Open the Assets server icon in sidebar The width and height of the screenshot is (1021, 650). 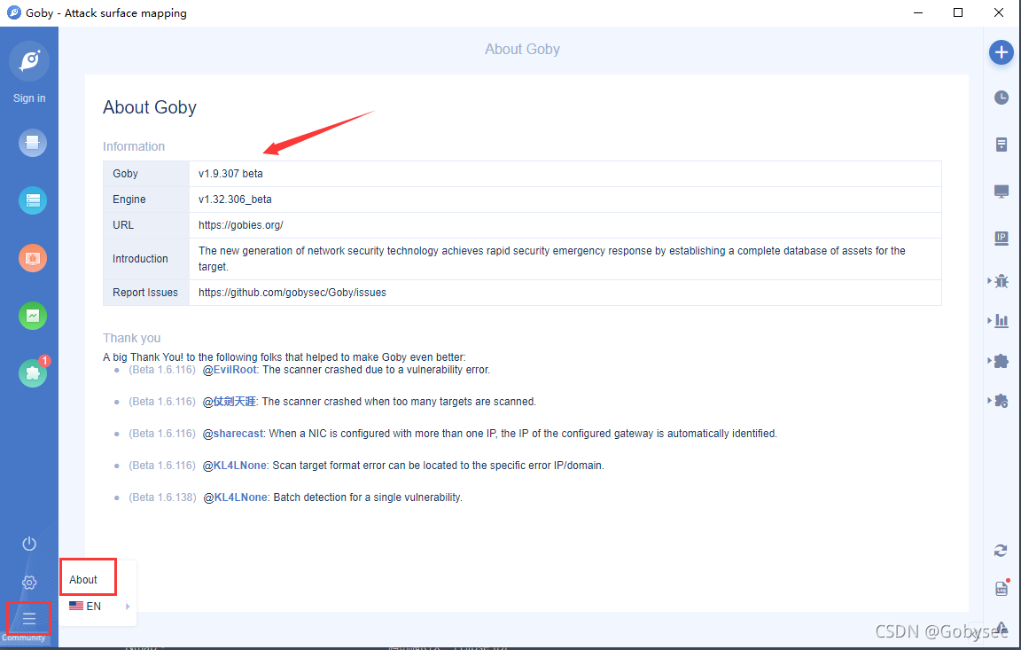pos(33,200)
